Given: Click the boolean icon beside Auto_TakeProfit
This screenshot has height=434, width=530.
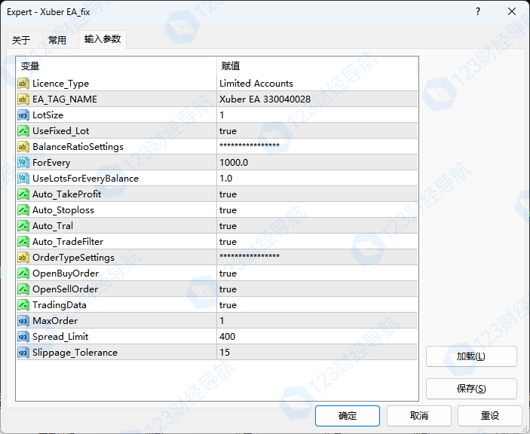Looking at the screenshot, I should (23, 194).
